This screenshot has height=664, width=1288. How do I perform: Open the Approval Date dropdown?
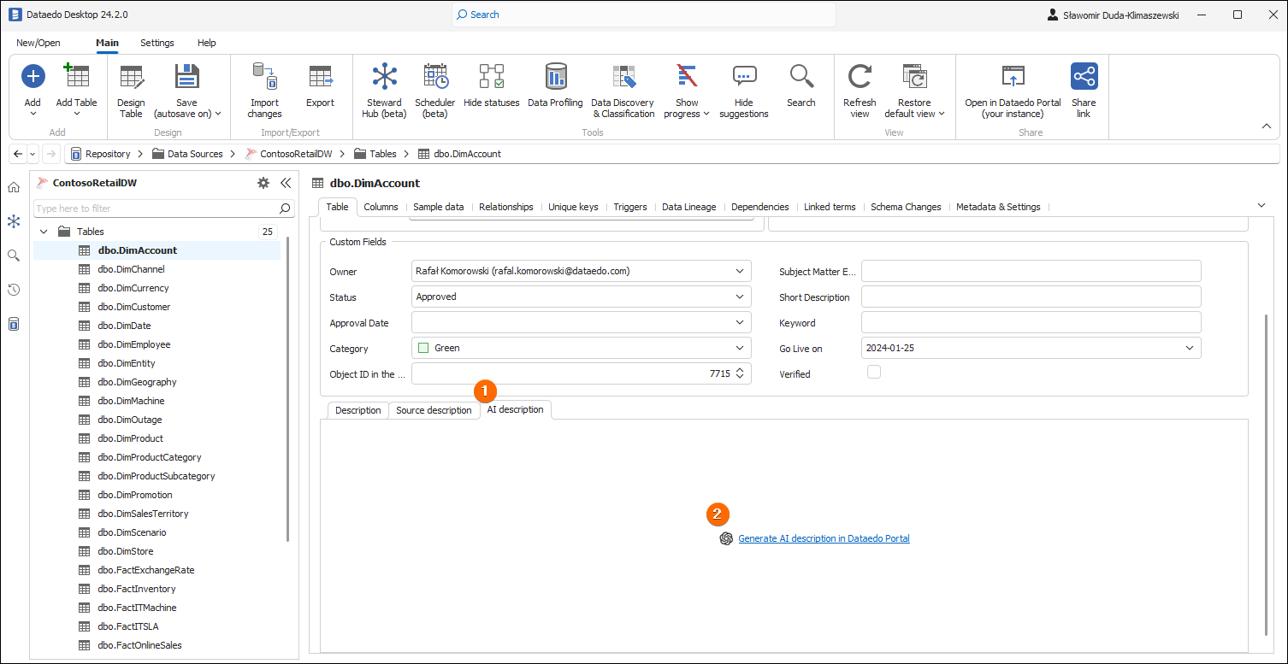tap(739, 322)
